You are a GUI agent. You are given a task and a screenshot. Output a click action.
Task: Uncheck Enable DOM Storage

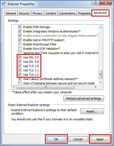20,27
